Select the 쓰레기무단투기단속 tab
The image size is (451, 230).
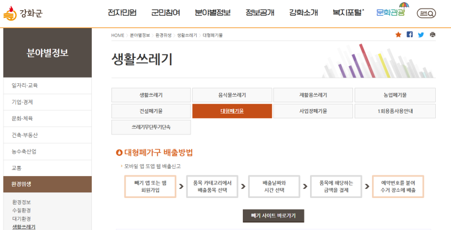151,127
